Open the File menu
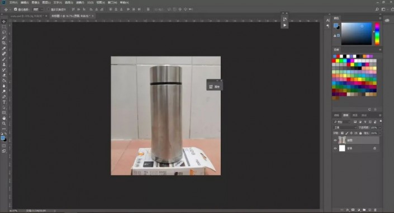394x213 pixels. [x=13, y=2]
